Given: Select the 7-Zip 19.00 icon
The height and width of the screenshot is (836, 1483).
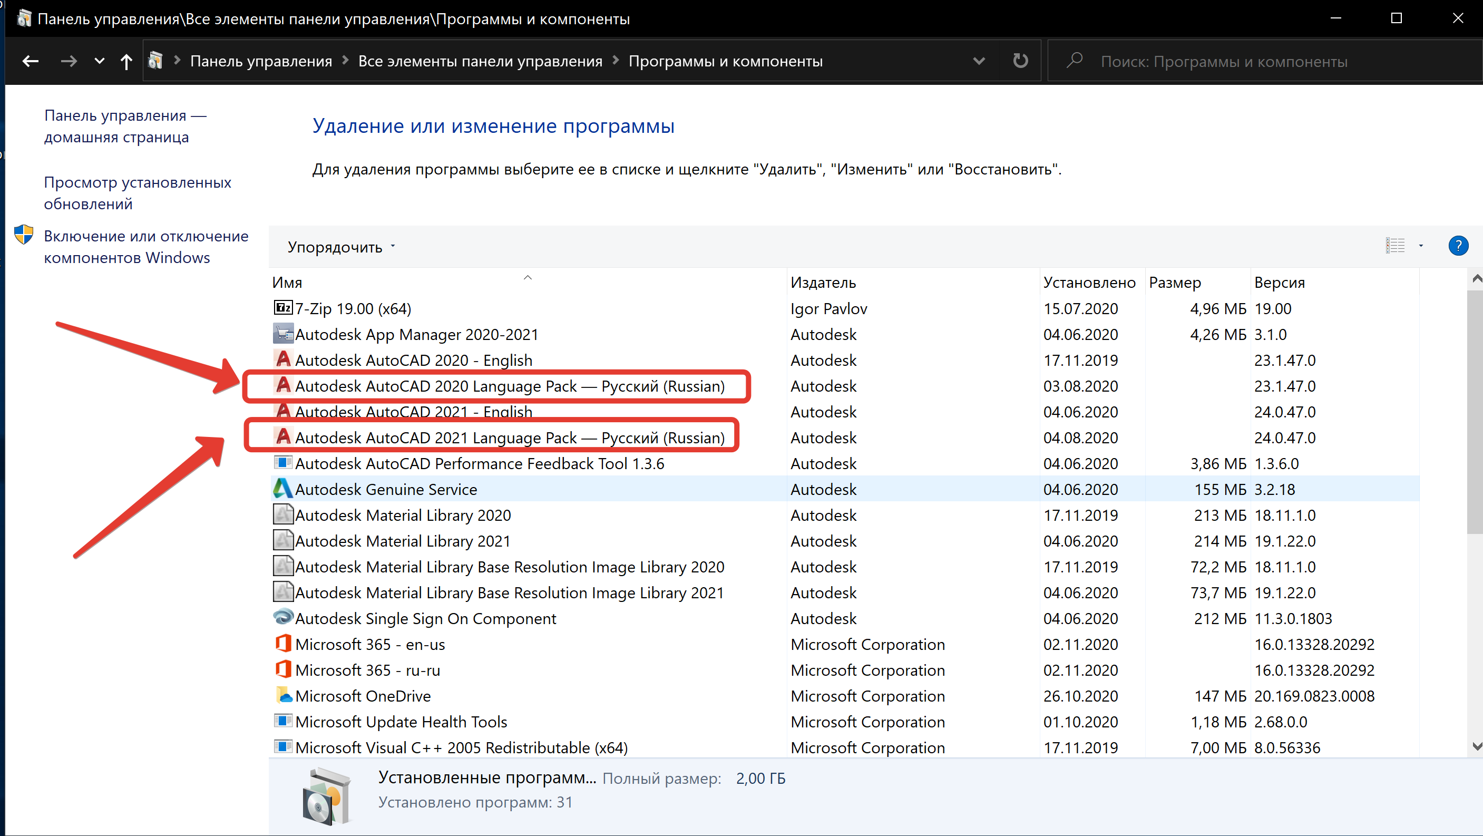Looking at the screenshot, I should pos(282,307).
